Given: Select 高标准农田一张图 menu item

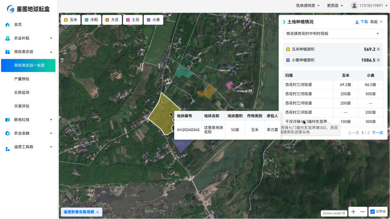Looking at the screenshot, I should pyautogui.click(x=28, y=65).
